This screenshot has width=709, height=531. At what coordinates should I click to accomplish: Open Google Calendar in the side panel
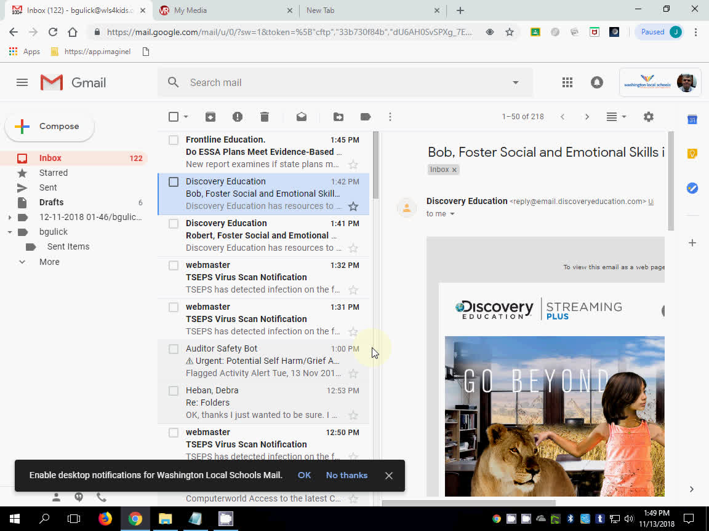[x=692, y=120]
